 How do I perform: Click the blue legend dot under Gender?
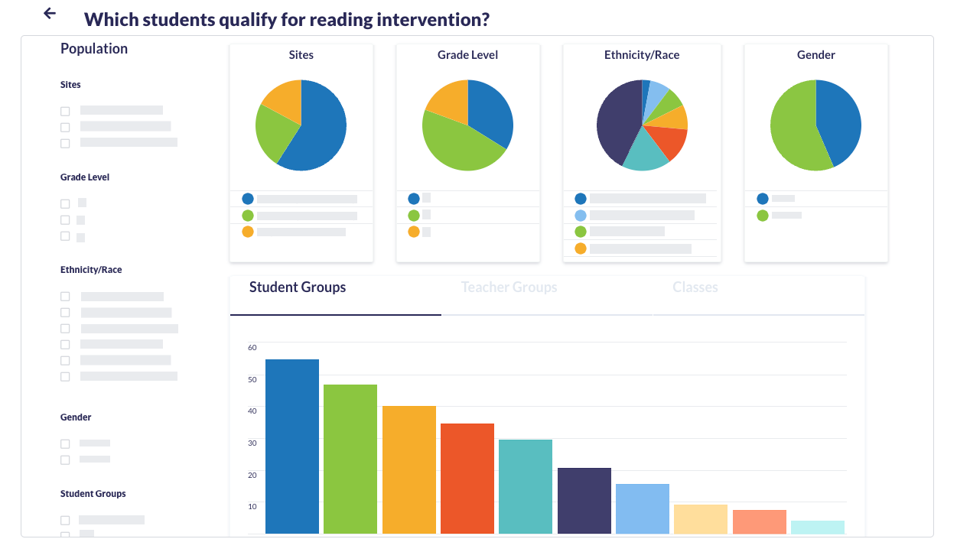point(763,199)
